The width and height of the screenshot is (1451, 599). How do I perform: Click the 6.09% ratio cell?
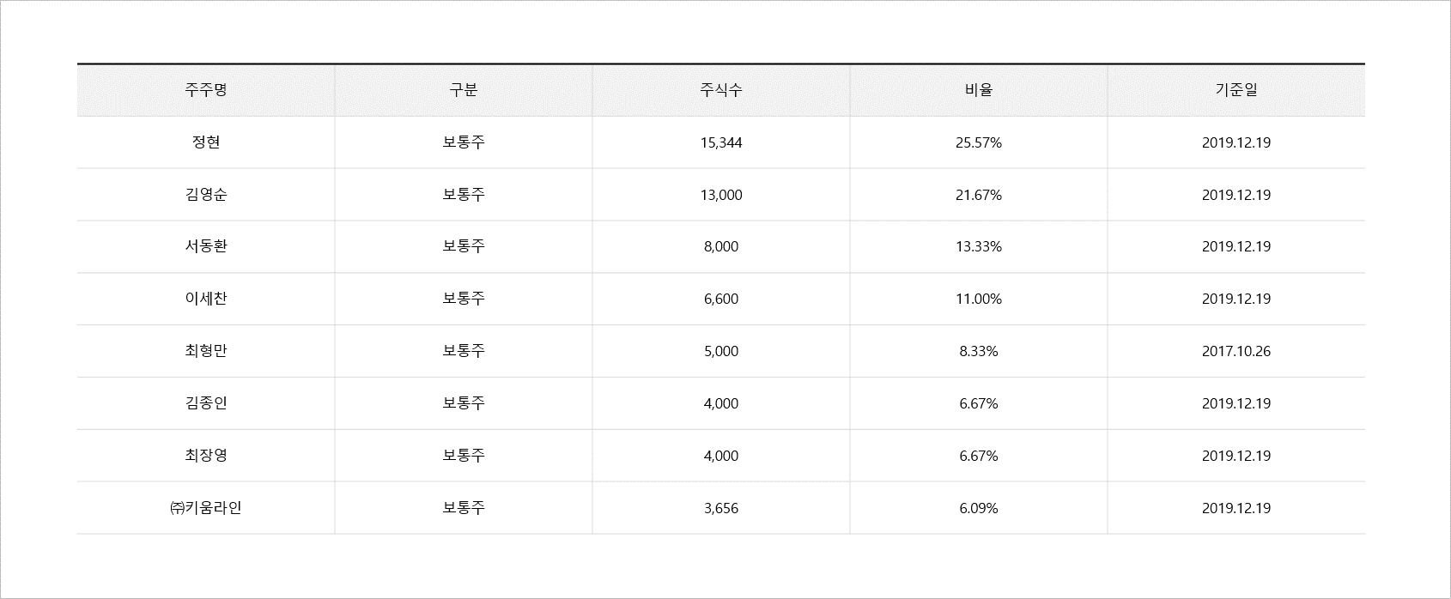pyautogui.click(x=979, y=508)
